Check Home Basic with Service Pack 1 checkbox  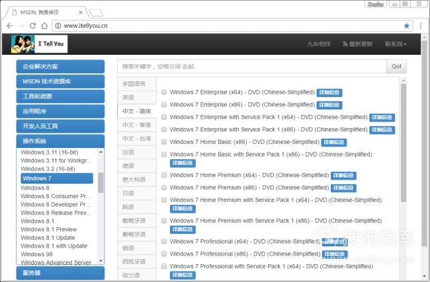(164, 155)
